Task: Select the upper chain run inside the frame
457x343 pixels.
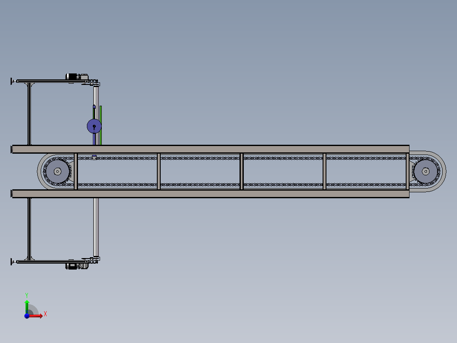Action: [241, 158]
